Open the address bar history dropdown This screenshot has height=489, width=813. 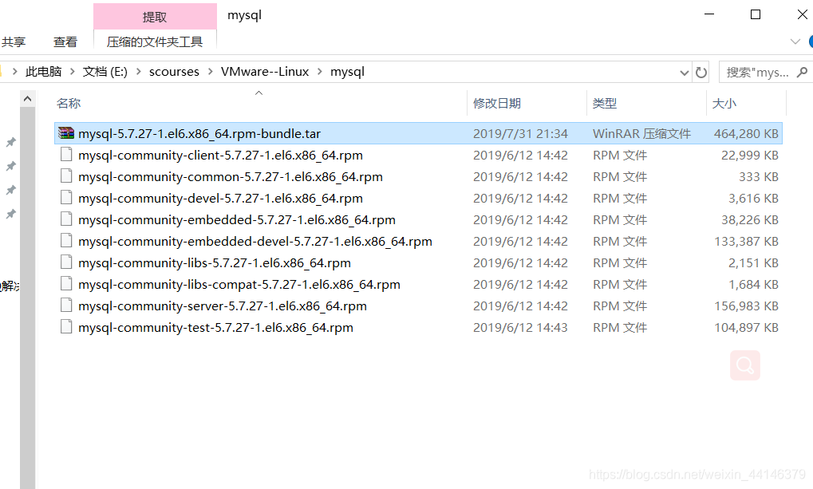point(685,73)
